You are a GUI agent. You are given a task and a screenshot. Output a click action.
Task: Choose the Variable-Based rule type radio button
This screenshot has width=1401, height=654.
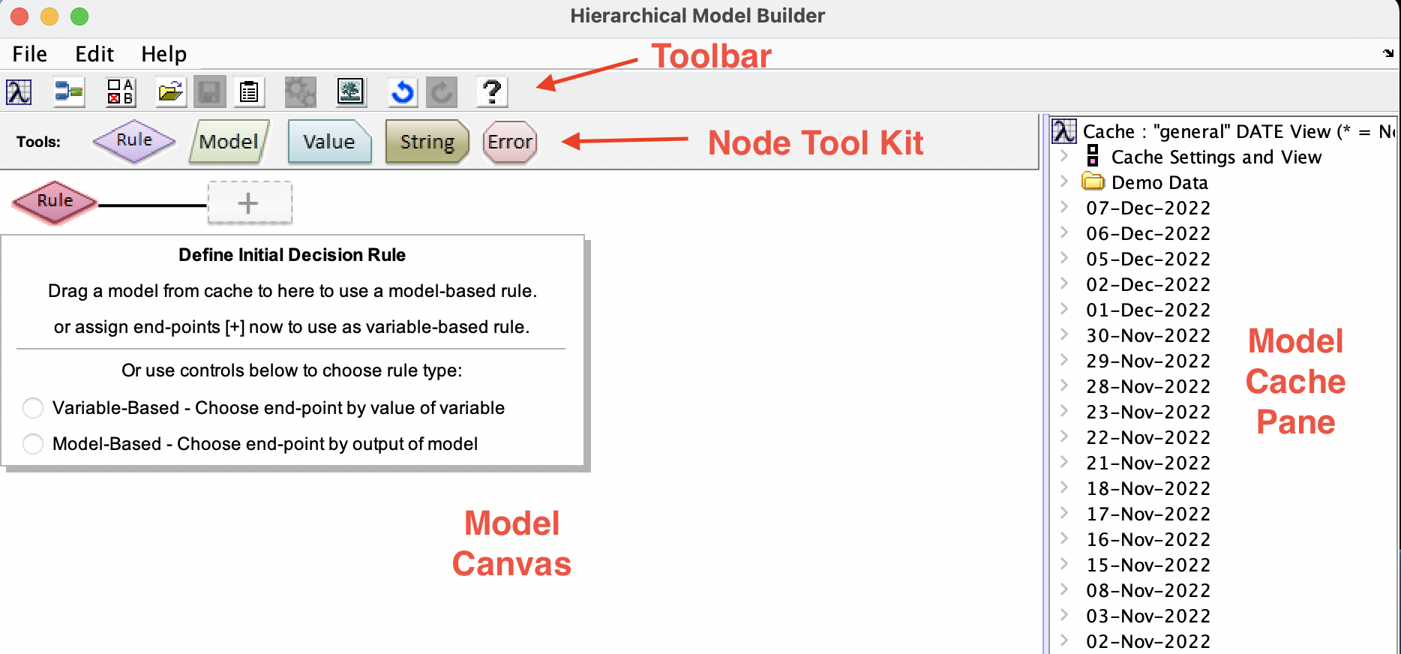33,408
